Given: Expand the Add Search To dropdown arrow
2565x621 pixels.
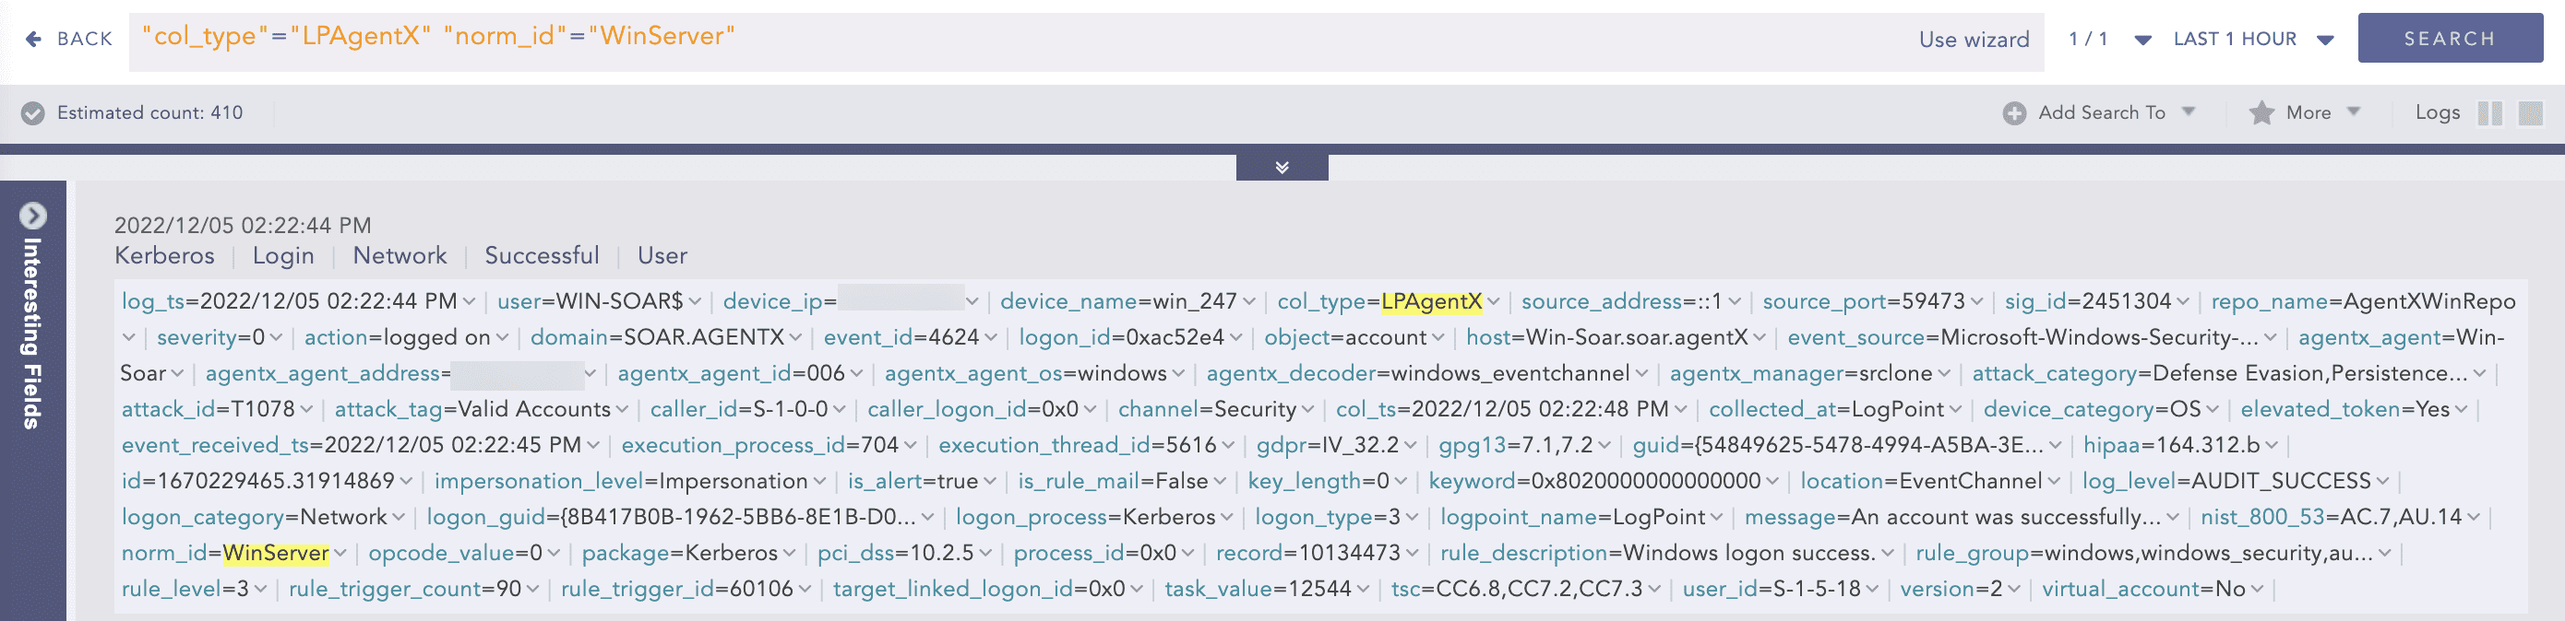Looking at the screenshot, I should (x=2189, y=111).
